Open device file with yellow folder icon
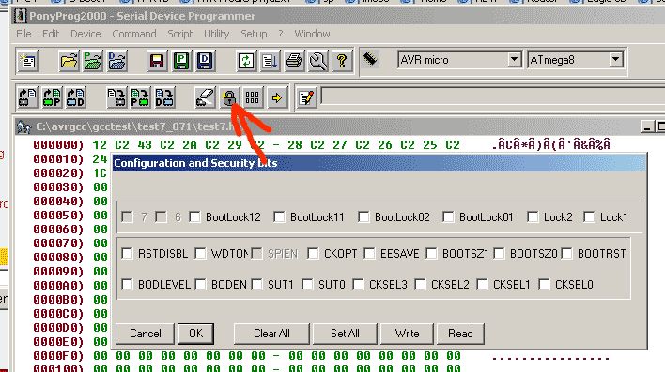 tap(69, 61)
